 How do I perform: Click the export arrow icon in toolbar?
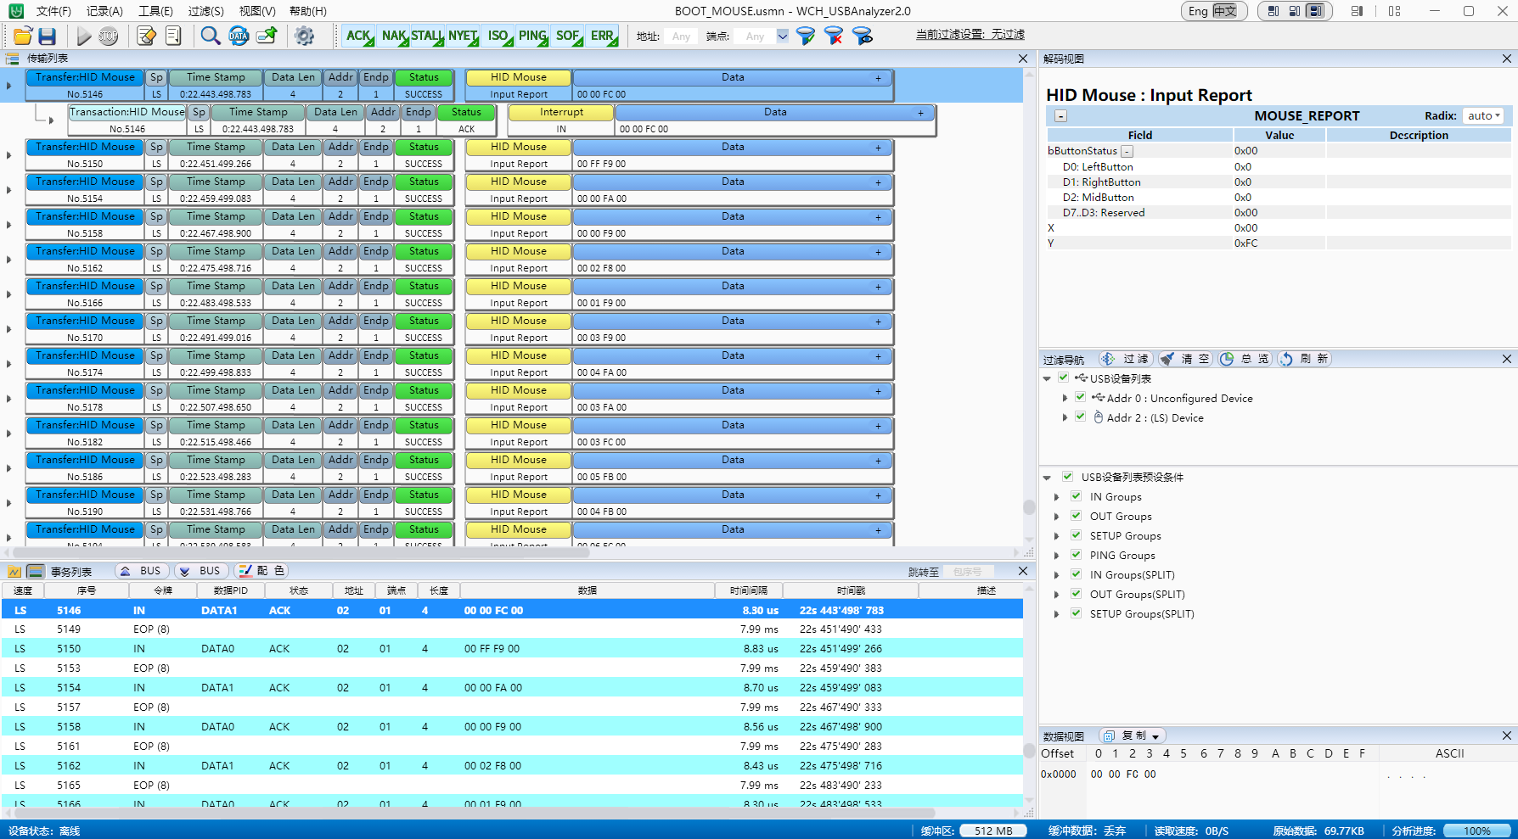(x=267, y=36)
